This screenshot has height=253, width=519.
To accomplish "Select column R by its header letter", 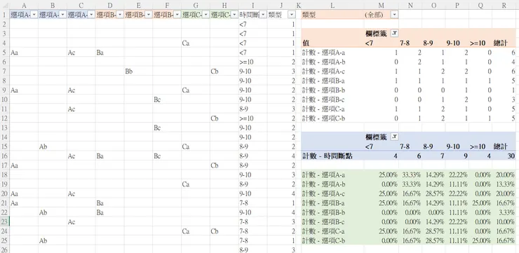I will tap(504, 6).
